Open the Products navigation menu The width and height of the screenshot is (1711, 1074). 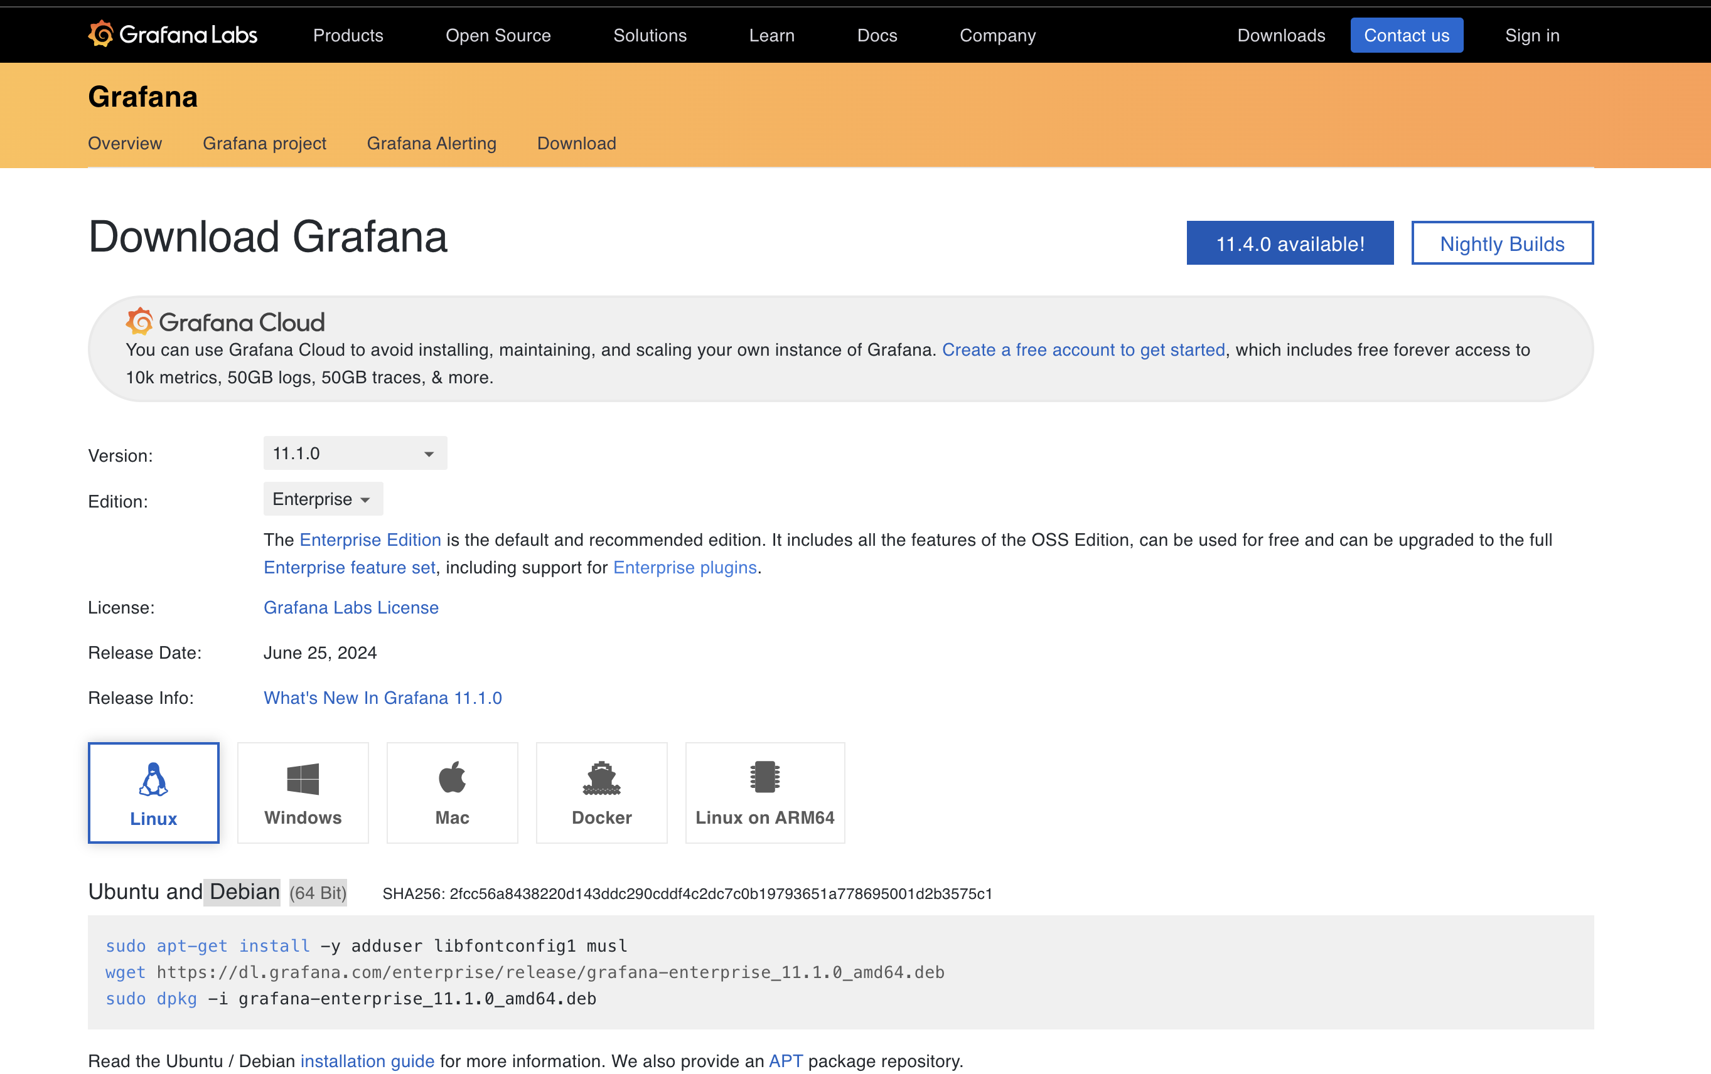coord(348,36)
